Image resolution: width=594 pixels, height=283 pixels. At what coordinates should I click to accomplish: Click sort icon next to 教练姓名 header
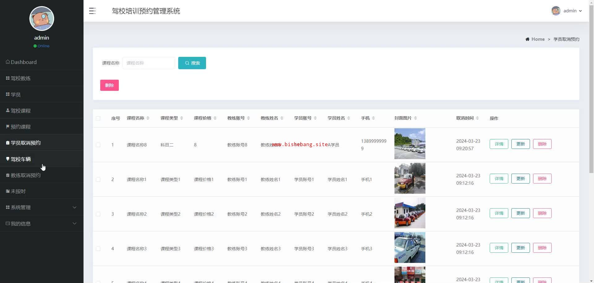coord(282,118)
